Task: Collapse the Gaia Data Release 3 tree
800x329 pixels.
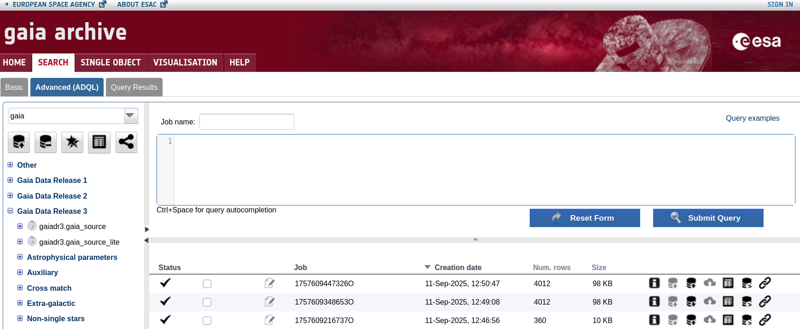Action: (x=10, y=211)
